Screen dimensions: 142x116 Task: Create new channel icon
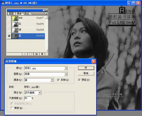click(x=36, y=54)
